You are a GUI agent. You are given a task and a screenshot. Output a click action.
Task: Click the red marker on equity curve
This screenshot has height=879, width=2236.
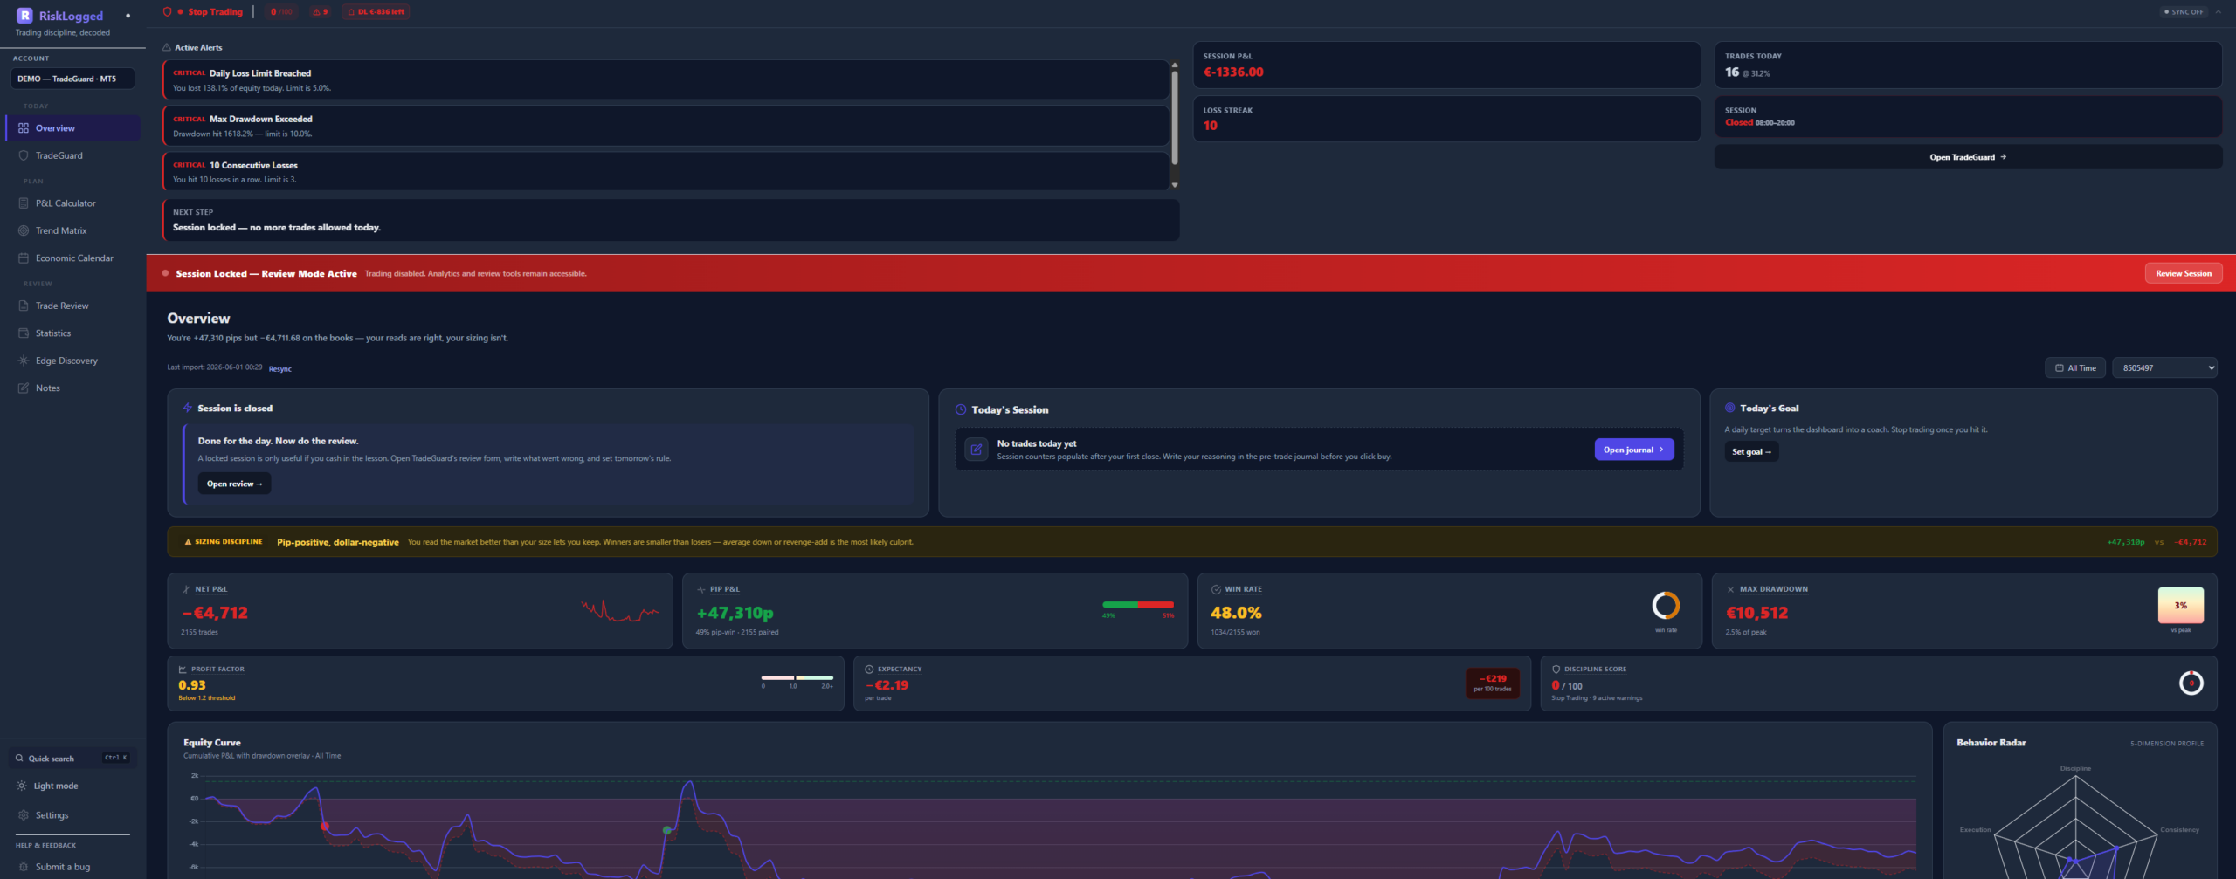325,826
